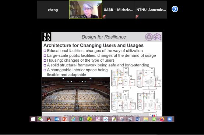Launch Word from the taskbar
The image size is (204, 135).
(x=138, y=119)
